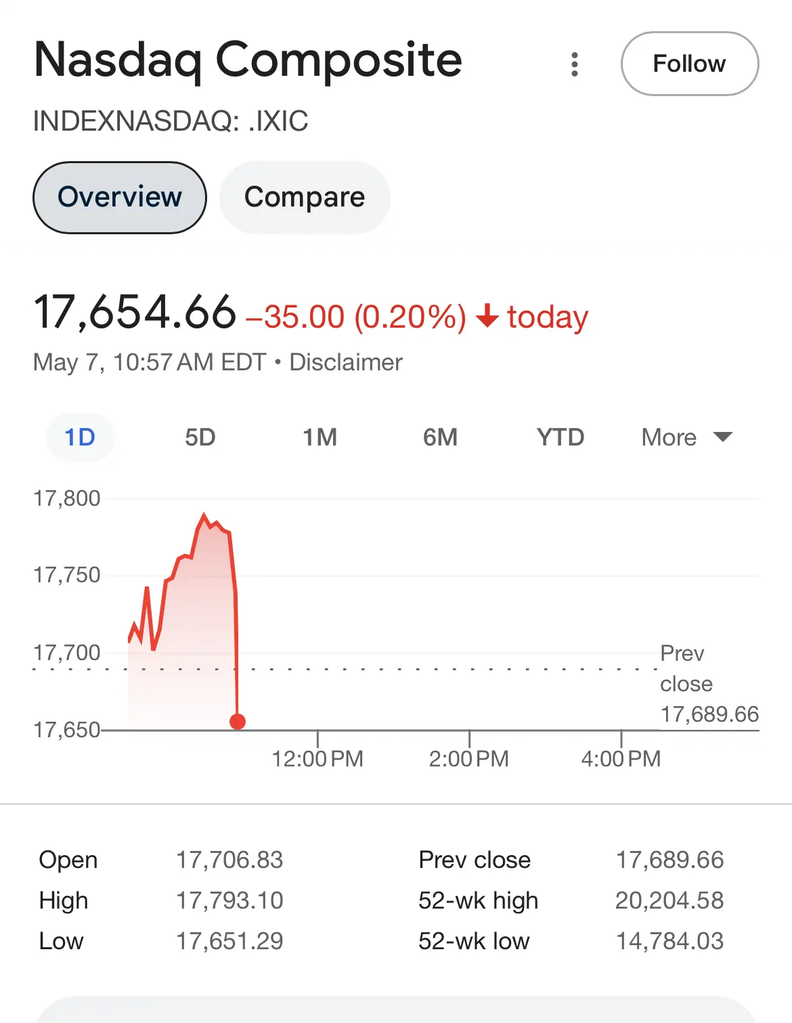
Task: Follow the Nasdaq Composite index
Action: tap(689, 64)
